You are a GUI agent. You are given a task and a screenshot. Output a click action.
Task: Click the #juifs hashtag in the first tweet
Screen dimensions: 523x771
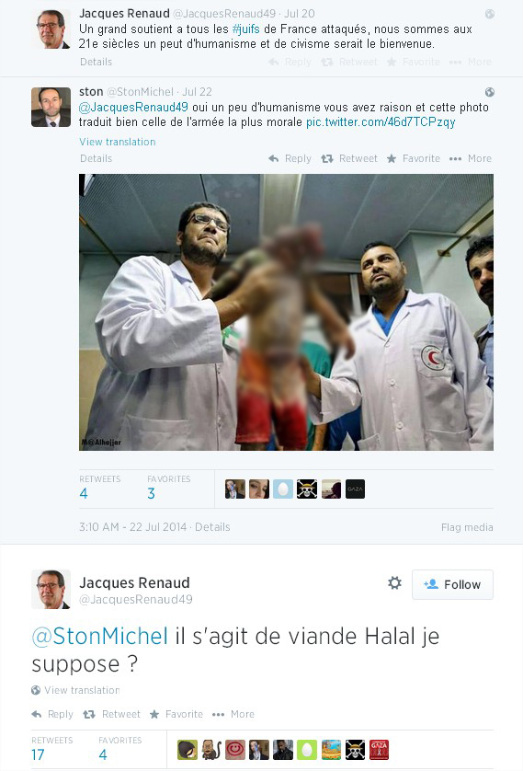[245, 29]
